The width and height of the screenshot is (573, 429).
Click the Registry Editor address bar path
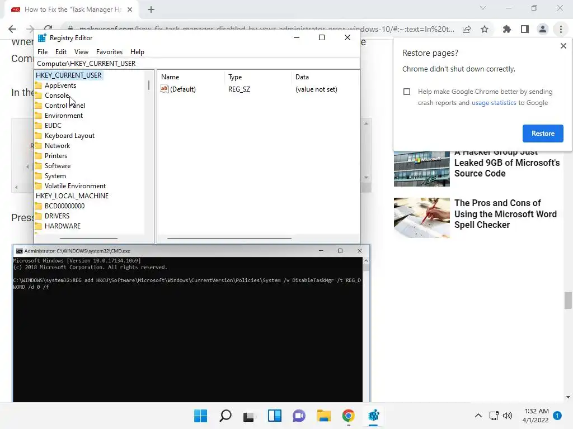click(x=196, y=64)
